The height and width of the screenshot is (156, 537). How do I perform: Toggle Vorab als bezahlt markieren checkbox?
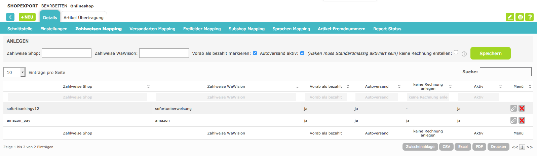click(255, 53)
